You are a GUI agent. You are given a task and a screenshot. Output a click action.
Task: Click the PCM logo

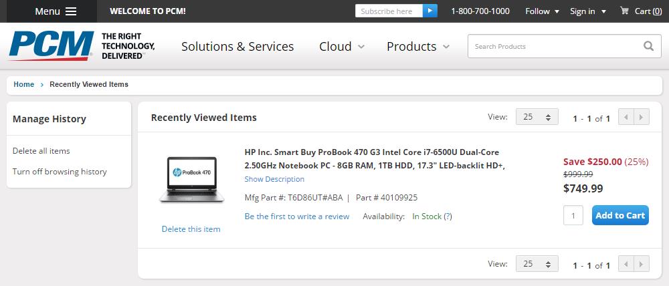(51, 45)
